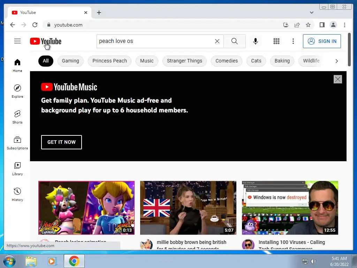Select the Gaming filter chip
Viewport: 357px width, 268px height.
(70, 61)
